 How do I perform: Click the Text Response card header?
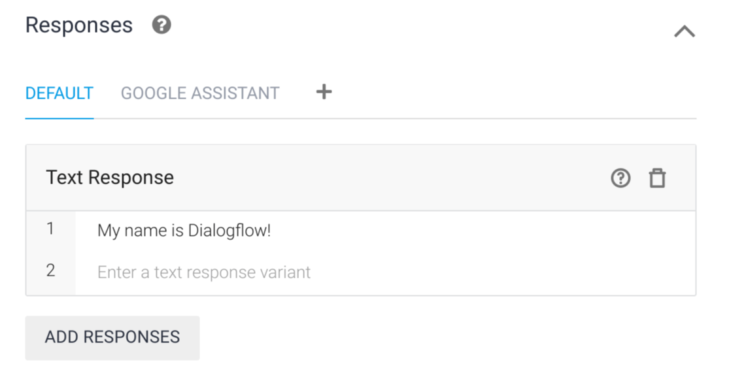[x=109, y=178]
